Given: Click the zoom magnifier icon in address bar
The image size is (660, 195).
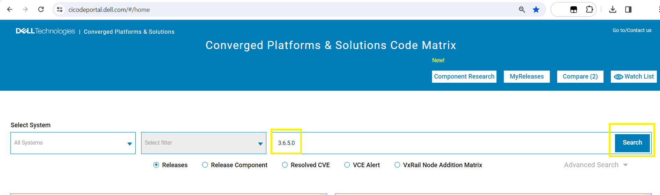Looking at the screenshot, I should pyautogui.click(x=522, y=9).
